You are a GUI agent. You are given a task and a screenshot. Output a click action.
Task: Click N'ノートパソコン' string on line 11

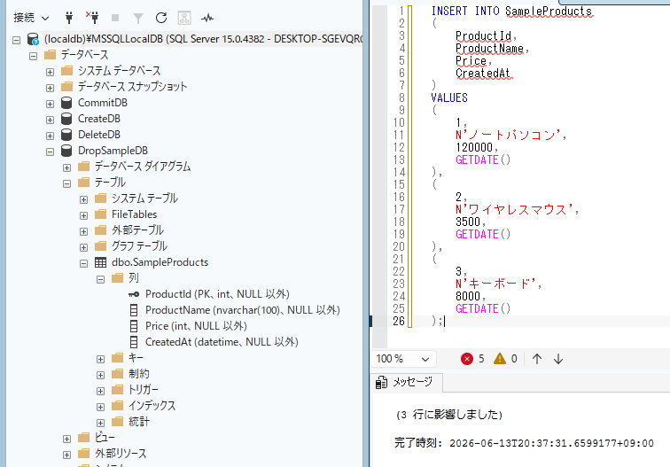coord(508,135)
